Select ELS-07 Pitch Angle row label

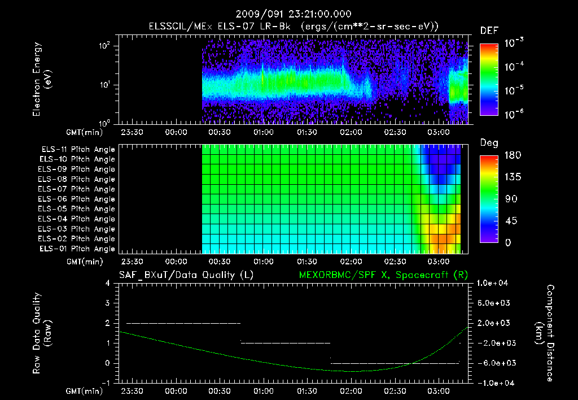[77, 189]
